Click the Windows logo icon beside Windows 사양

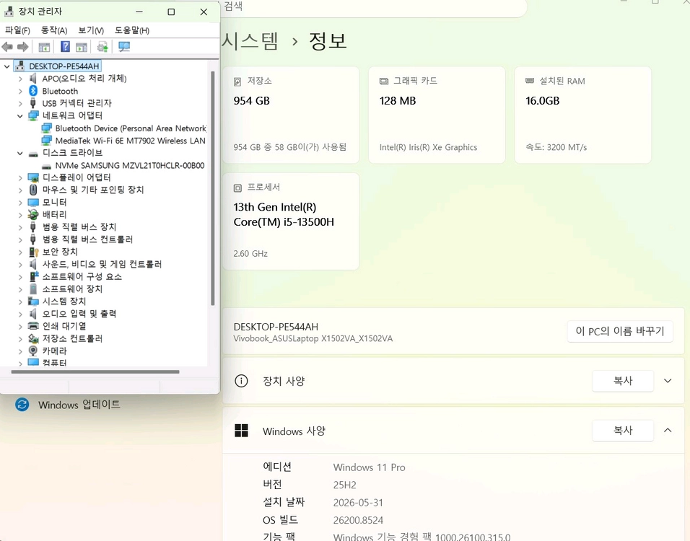(241, 431)
